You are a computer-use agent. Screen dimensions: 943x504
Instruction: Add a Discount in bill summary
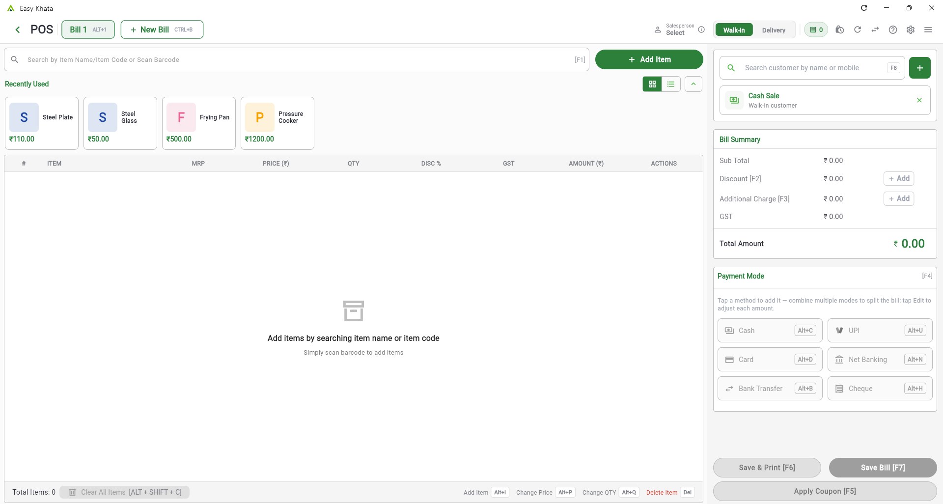(899, 178)
